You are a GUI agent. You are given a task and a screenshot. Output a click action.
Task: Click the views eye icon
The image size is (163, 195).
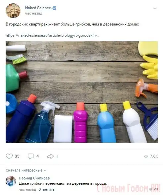coord(146,156)
